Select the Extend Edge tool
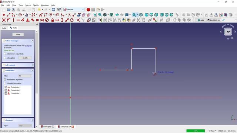Screen dimensions: 237x133 (x=74, y=15)
